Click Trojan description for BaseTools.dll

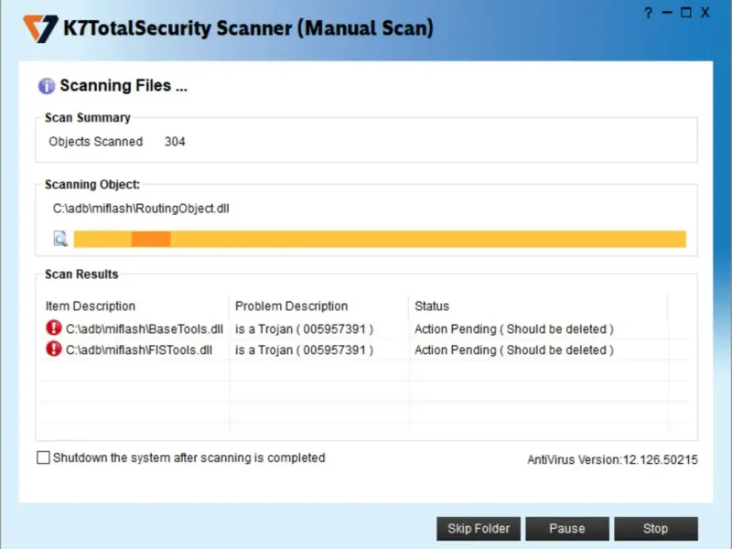[x=304, y=329]
